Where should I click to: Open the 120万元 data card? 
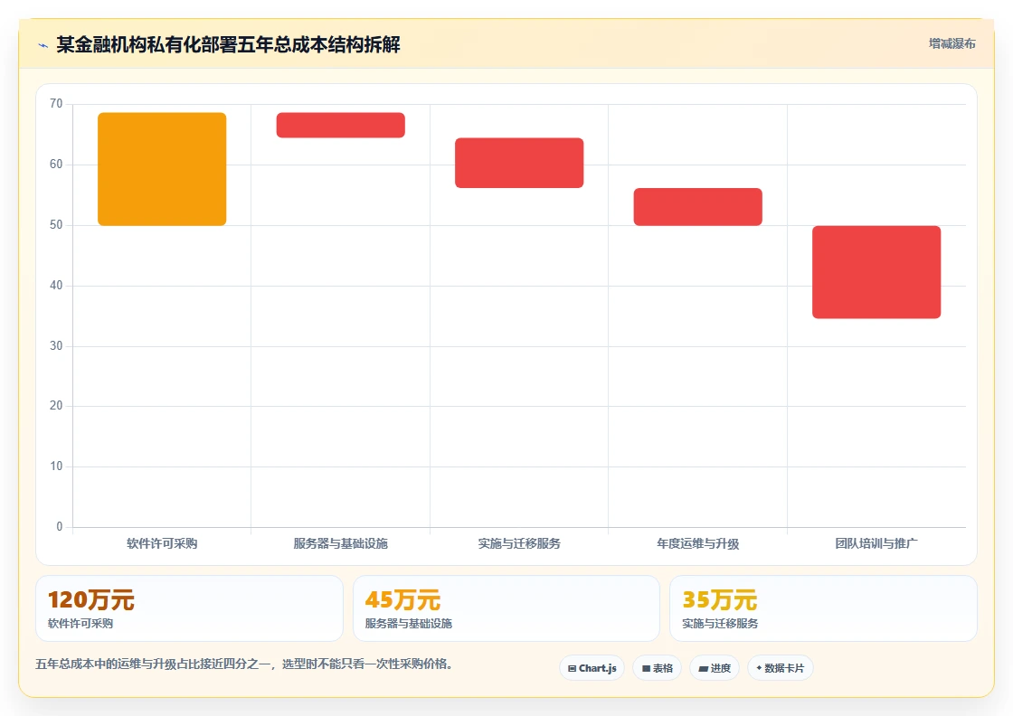[x=189, y=608]
